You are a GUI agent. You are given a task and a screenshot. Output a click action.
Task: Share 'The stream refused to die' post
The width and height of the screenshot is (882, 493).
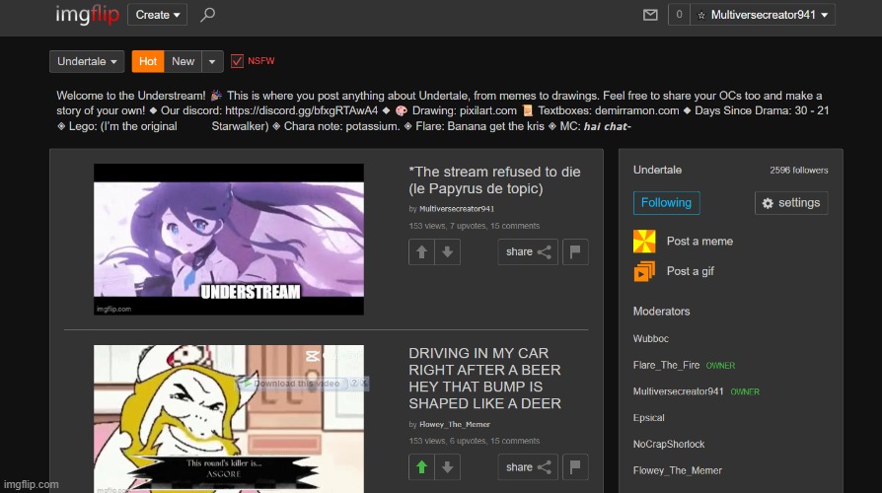click(x=528, y=251)
